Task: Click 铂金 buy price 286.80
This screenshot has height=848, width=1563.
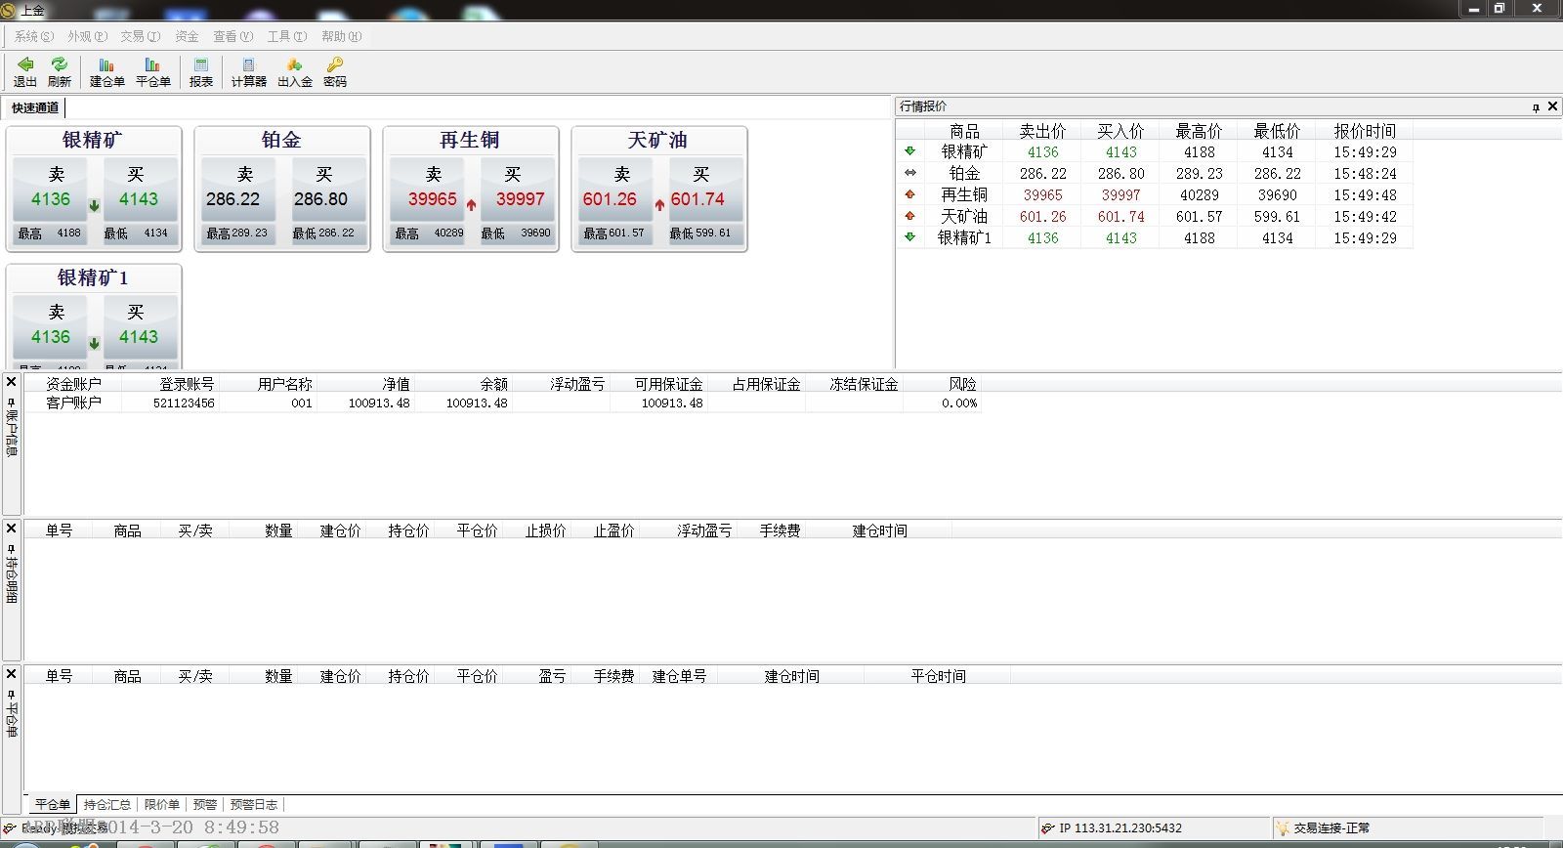Action: 321,199
